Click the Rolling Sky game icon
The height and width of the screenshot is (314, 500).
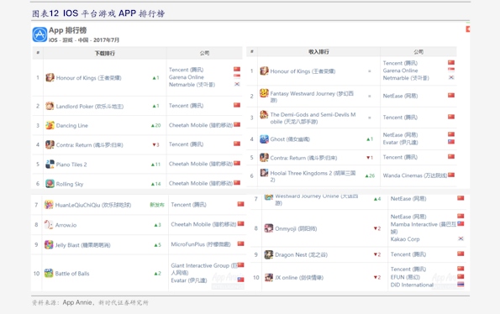point(50,183)
